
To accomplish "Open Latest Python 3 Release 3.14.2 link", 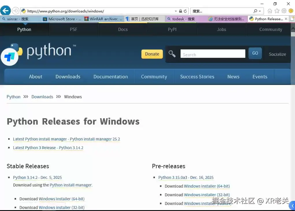I will [48, 148].
